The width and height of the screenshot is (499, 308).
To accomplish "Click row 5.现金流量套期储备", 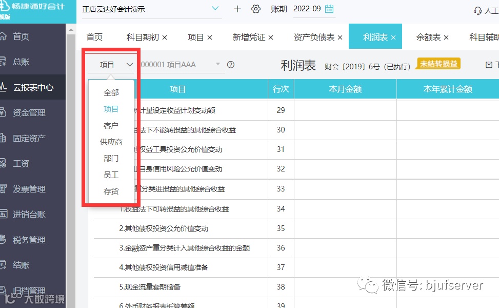I will click(150, 286).
